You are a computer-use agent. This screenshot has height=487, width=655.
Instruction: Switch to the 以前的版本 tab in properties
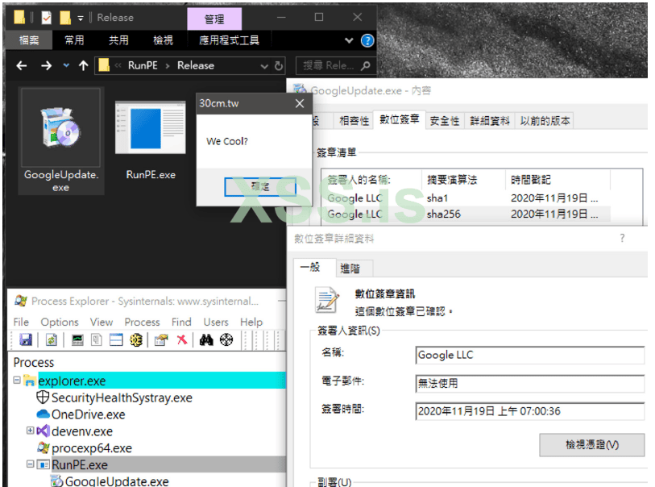coord(545,121)
